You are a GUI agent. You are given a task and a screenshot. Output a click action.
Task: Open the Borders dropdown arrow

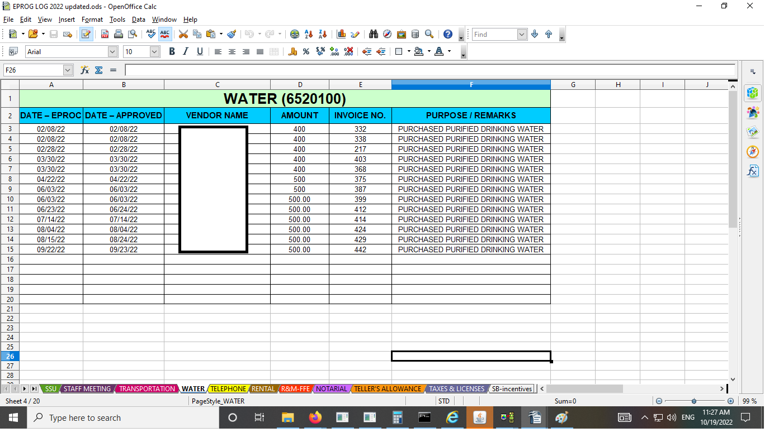coord(409,51)
